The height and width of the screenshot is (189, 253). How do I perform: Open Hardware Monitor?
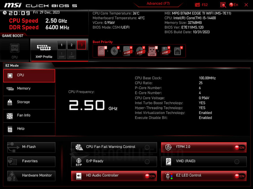[31, 176]
